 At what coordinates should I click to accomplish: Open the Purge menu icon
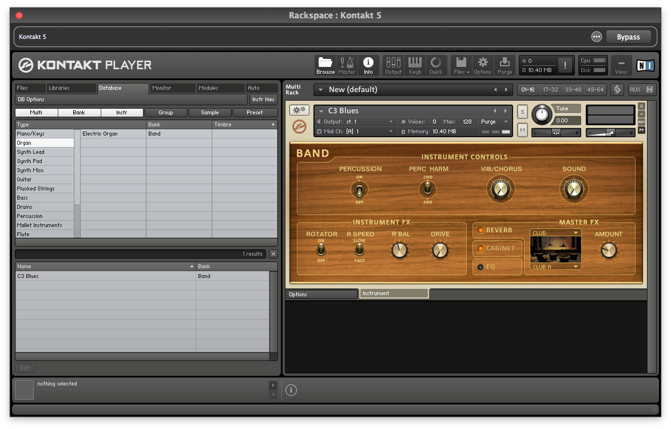505,65
